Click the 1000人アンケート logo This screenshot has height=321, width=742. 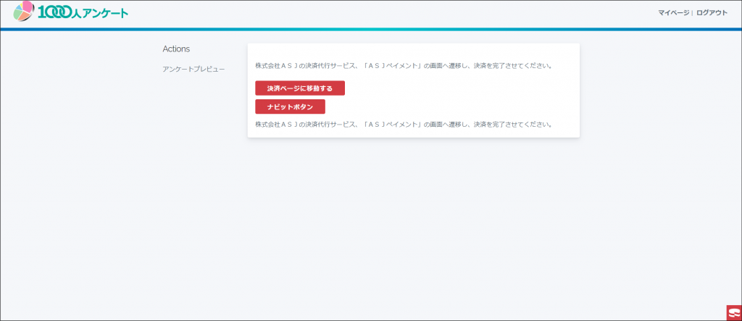pos(71,12)
